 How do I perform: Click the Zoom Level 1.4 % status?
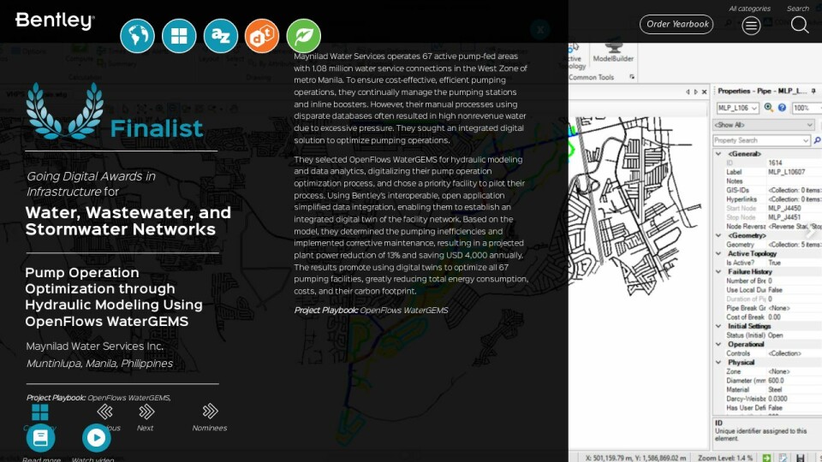(724, 458)
